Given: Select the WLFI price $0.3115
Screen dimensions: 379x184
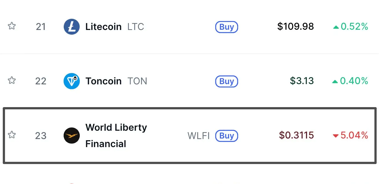Looking at the screenshot, I should [296, 135].
